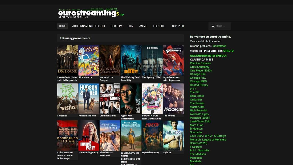Viewport: 293px width, 165px height.
Task: Open the House of the Dragon poster
Action: click(x=110, y=60)
